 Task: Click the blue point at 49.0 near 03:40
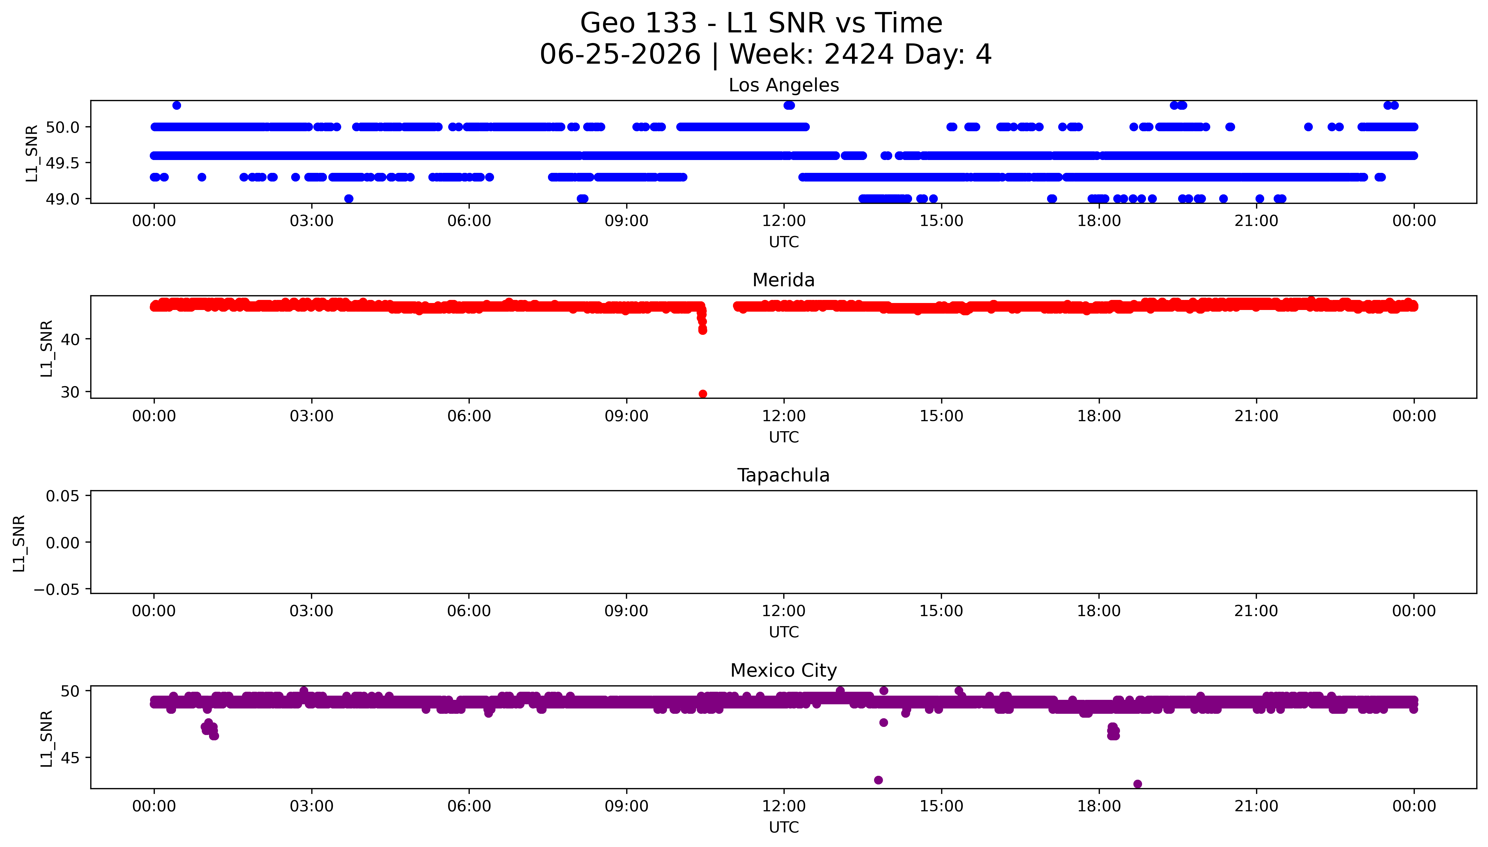[x=348, y=199]
